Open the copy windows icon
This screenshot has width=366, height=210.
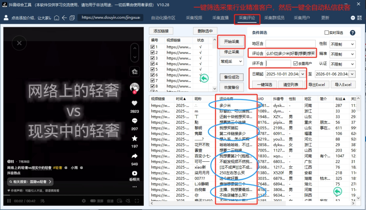[x=72, y=18]
